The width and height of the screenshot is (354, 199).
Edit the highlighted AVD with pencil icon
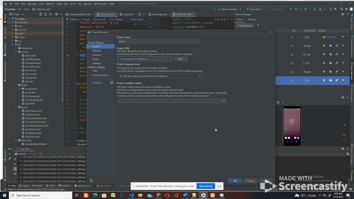(x=337, y=80)
